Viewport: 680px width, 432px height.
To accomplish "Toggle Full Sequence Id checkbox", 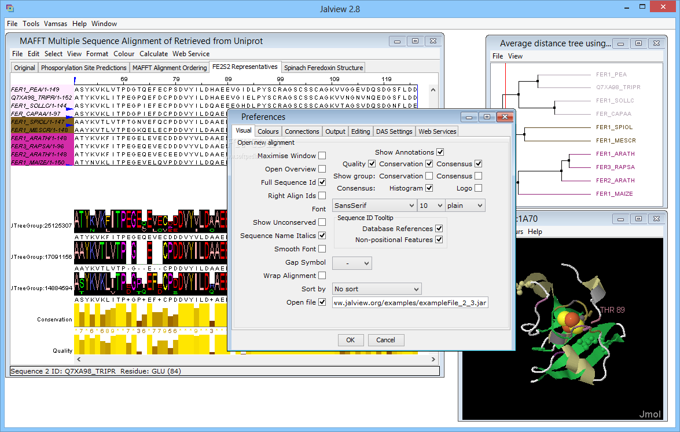I will click(x=322, y=182).
